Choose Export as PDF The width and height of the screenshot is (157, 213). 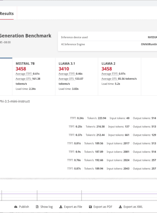103,207
